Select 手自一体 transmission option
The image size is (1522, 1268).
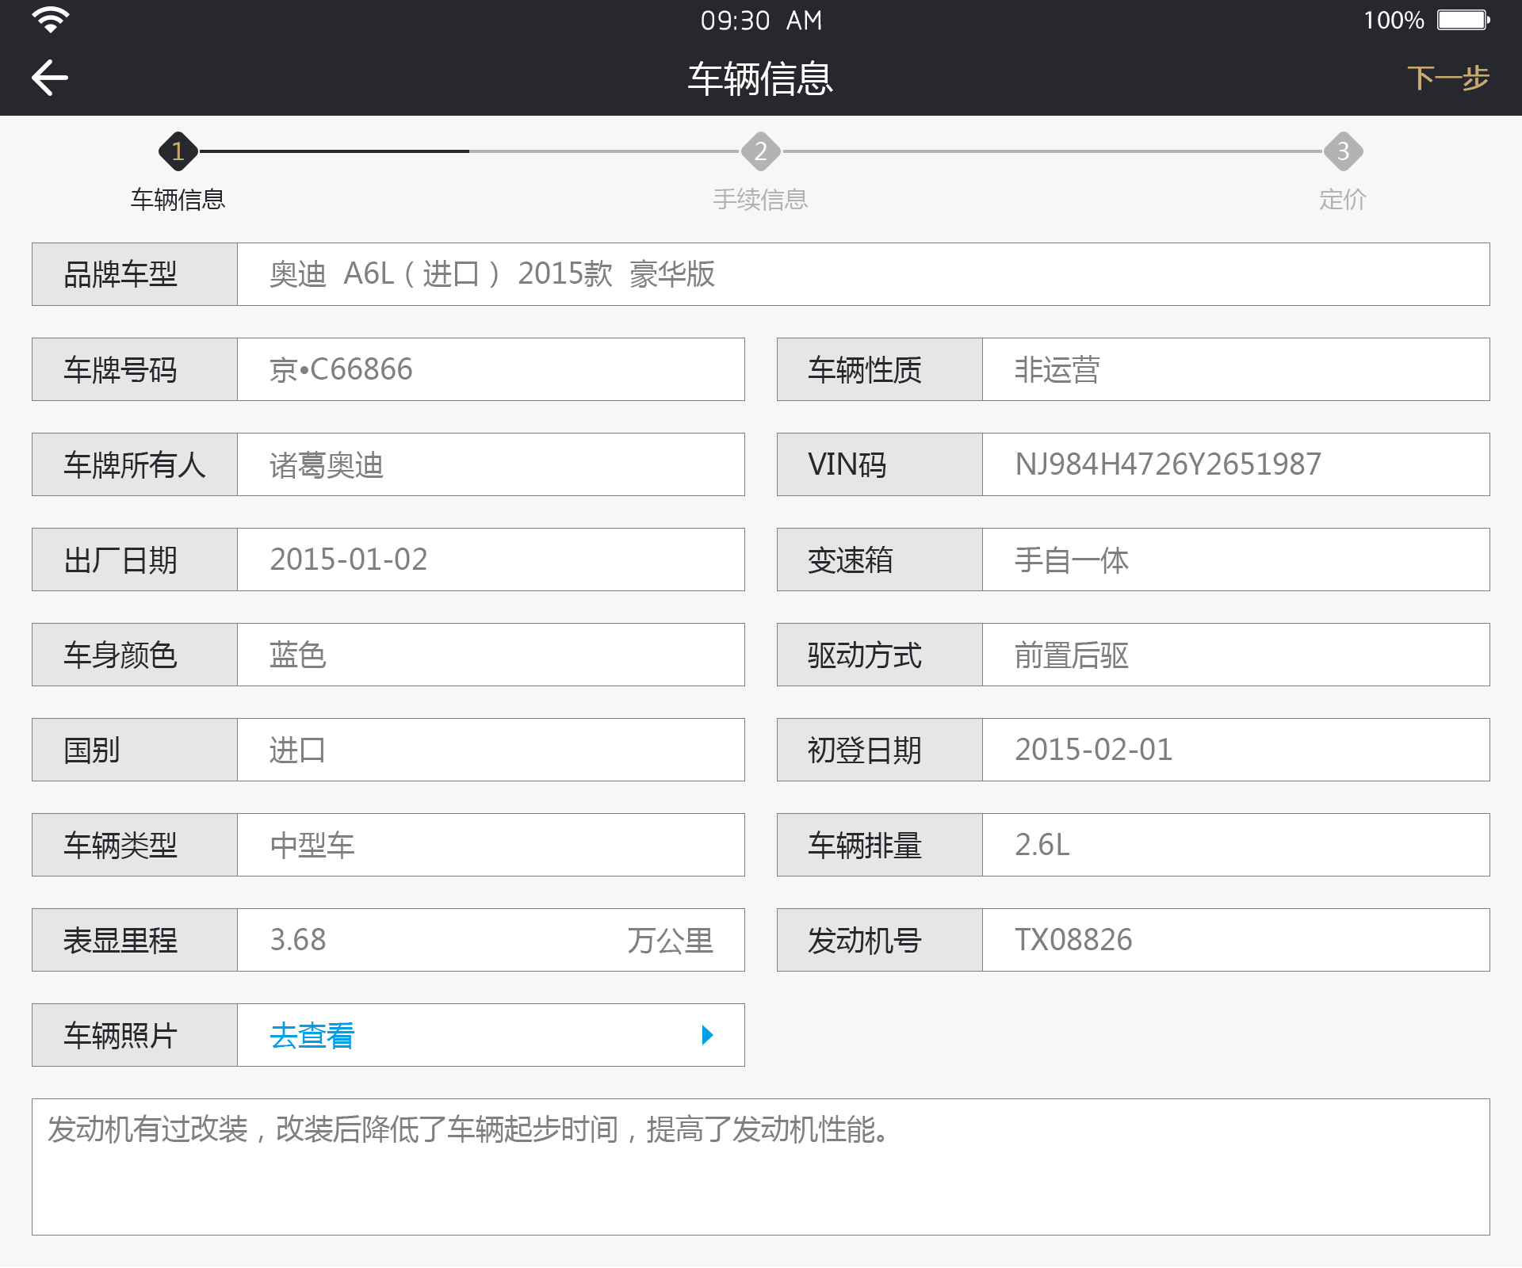point(1235,559)
